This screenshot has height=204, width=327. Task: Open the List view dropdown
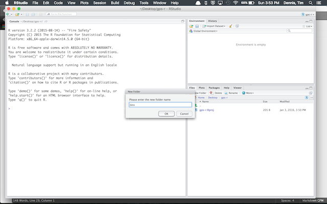(307, 26)
